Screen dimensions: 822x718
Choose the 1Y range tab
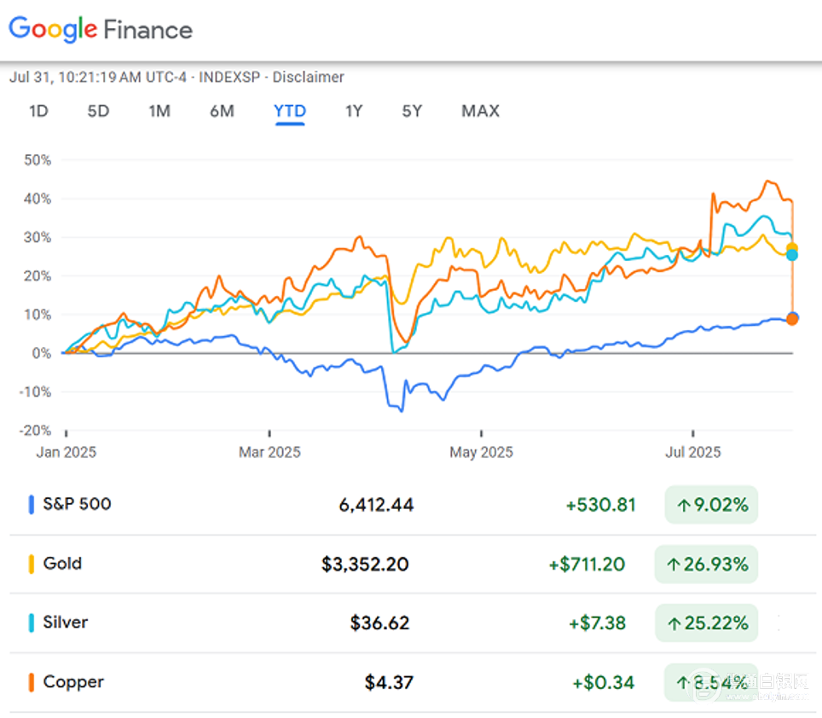tap(354, 111)
